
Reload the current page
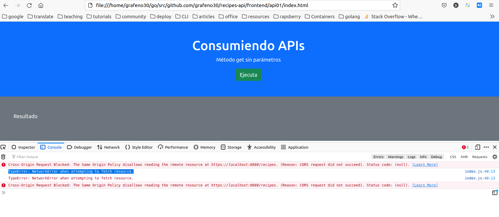(29, 5)
